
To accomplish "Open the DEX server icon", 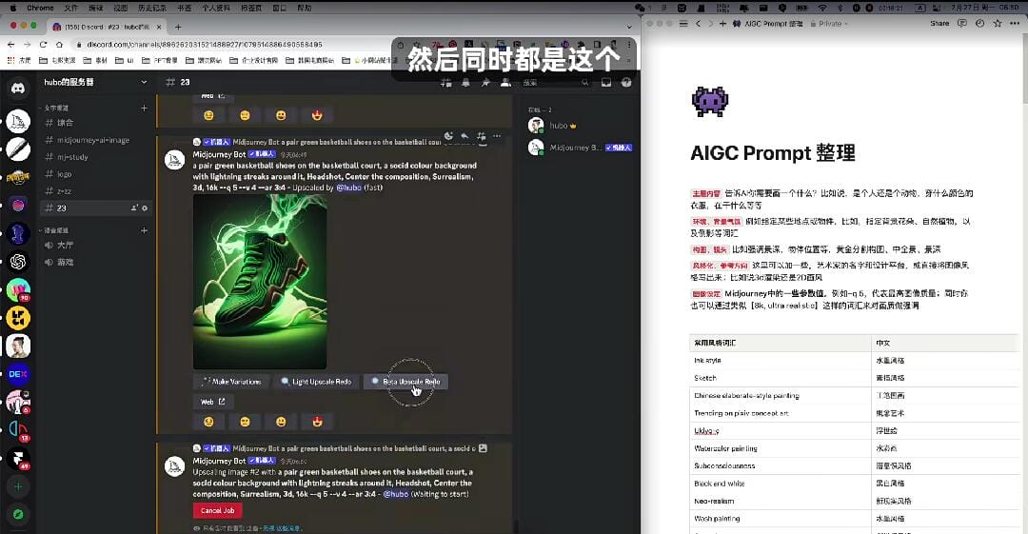I will click(18, 374).
